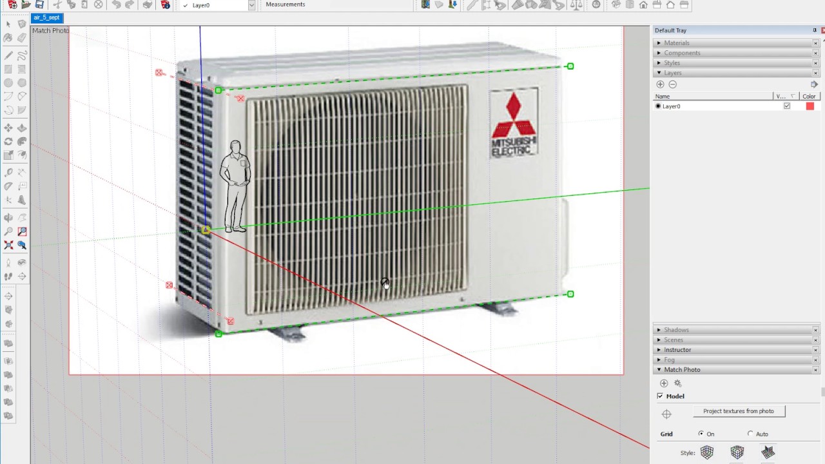Close the Materials panel
This screenshot has height=464, width=825.
point(815,43)
